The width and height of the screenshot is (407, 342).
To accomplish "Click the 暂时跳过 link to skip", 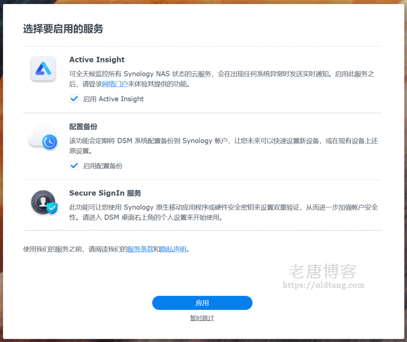I will coord(202,318).
